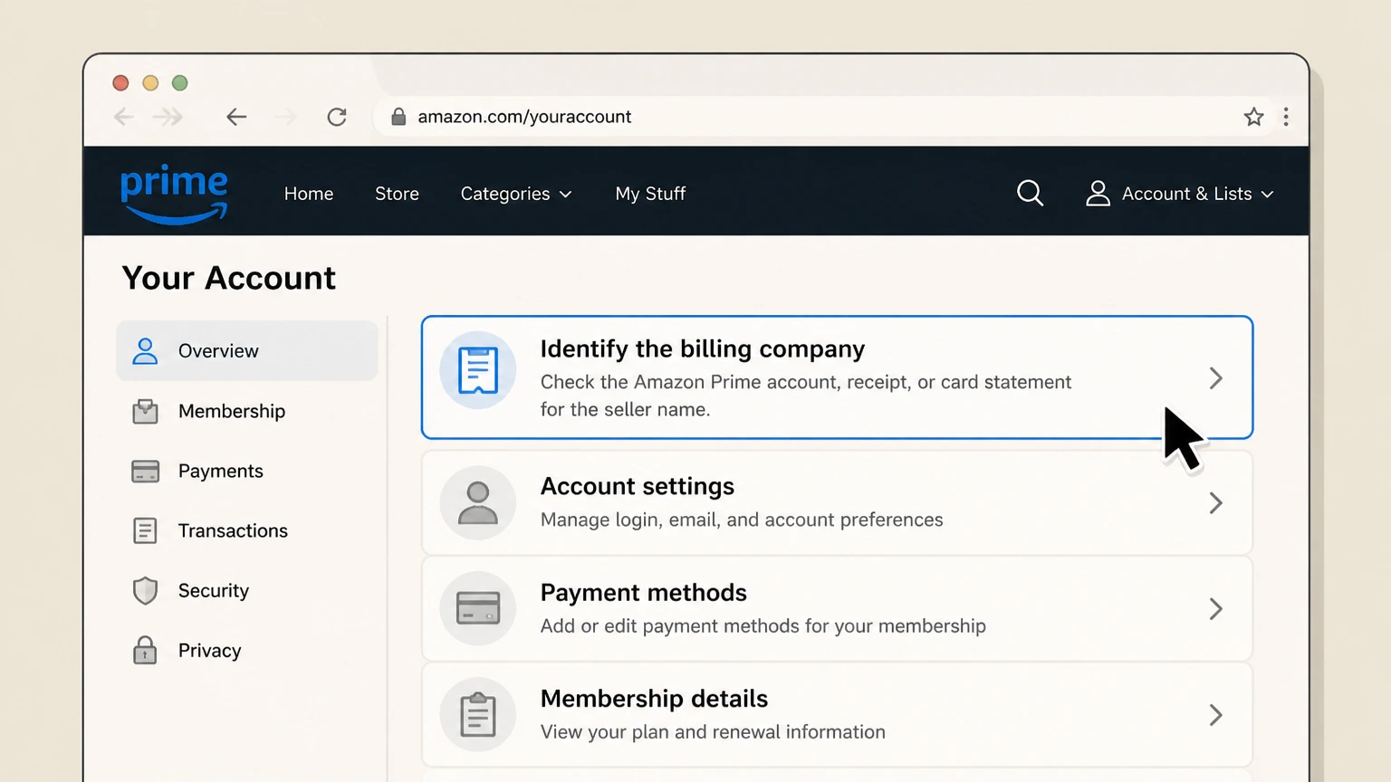Click the green maximize window button
This screenshot has width=1391, height=782.
tap(180, 83)
